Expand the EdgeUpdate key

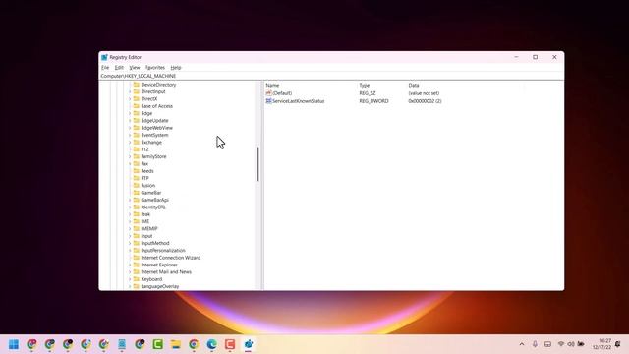pos(130,121)
